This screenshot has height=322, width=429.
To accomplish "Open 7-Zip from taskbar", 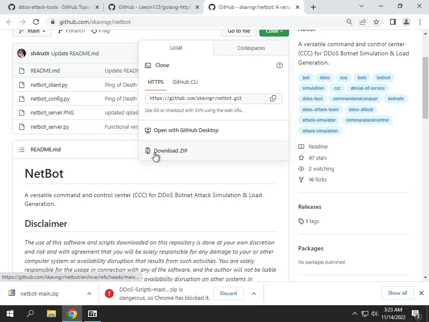I will pos(93,314).
